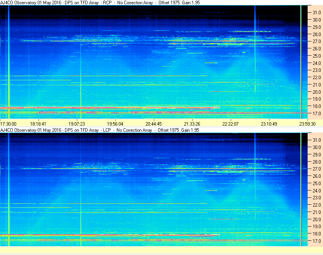
Task: Click 27.0 frequency label on LCP plot
Action: point(317,169)
